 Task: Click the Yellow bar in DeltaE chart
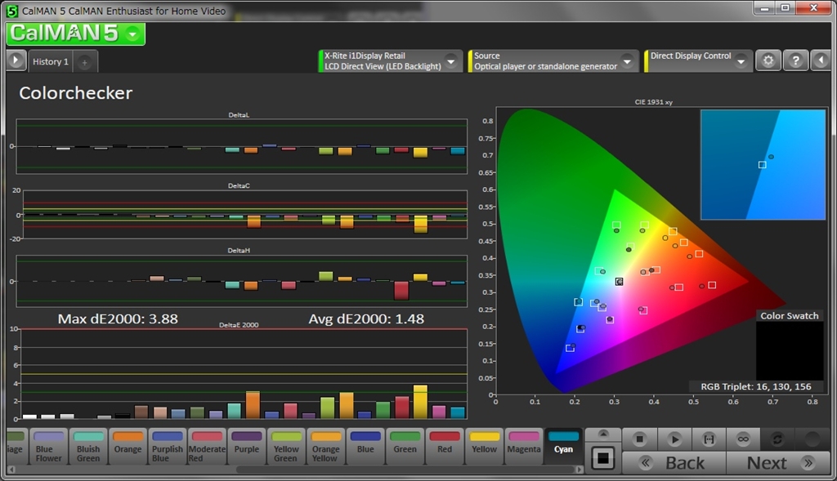pos(421,402)
